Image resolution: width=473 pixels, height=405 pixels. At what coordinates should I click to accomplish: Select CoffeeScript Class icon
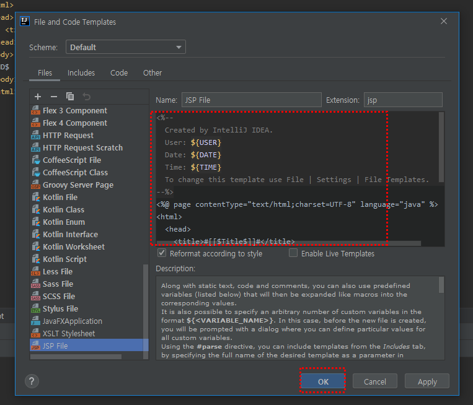click(x=35, y=172)
